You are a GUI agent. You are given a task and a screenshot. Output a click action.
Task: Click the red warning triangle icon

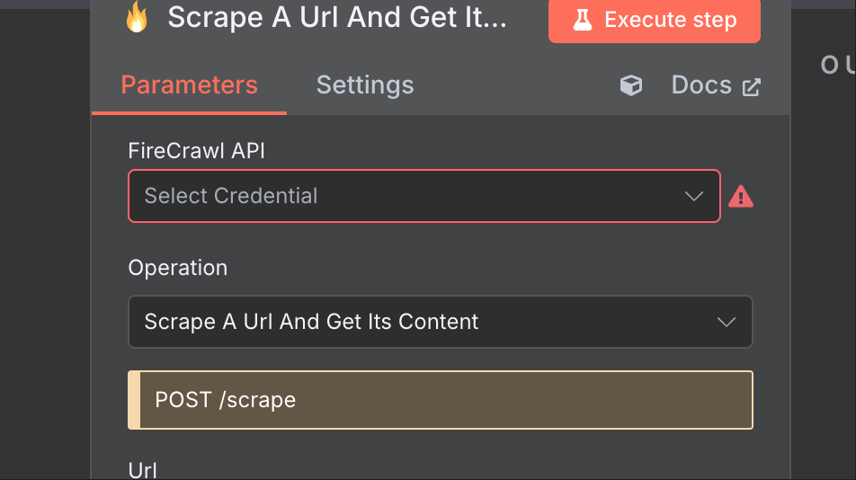(740, 196)
